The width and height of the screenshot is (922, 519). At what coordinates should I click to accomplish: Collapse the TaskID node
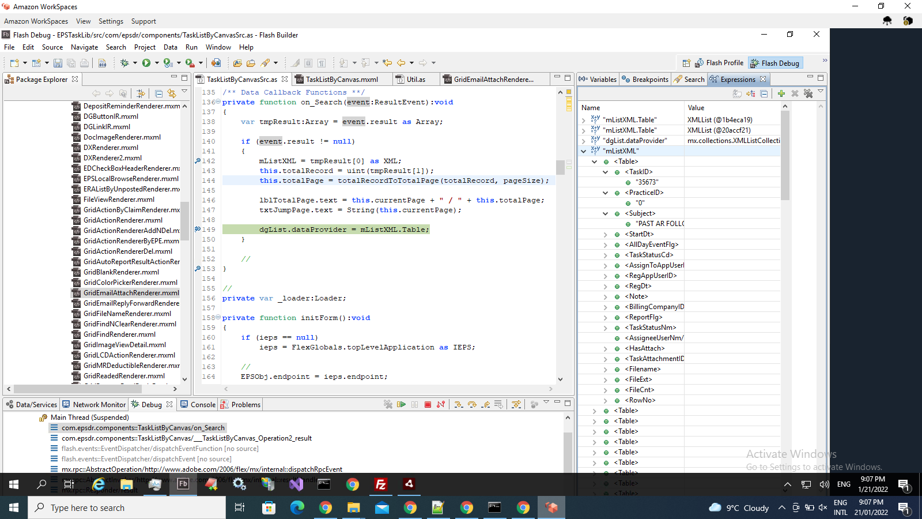[x=606, y=172]
